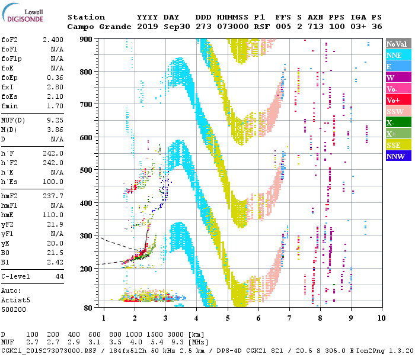The image size is (415, 355).
Task: Select the X- dark green swatch
Action: coord(398,122)
